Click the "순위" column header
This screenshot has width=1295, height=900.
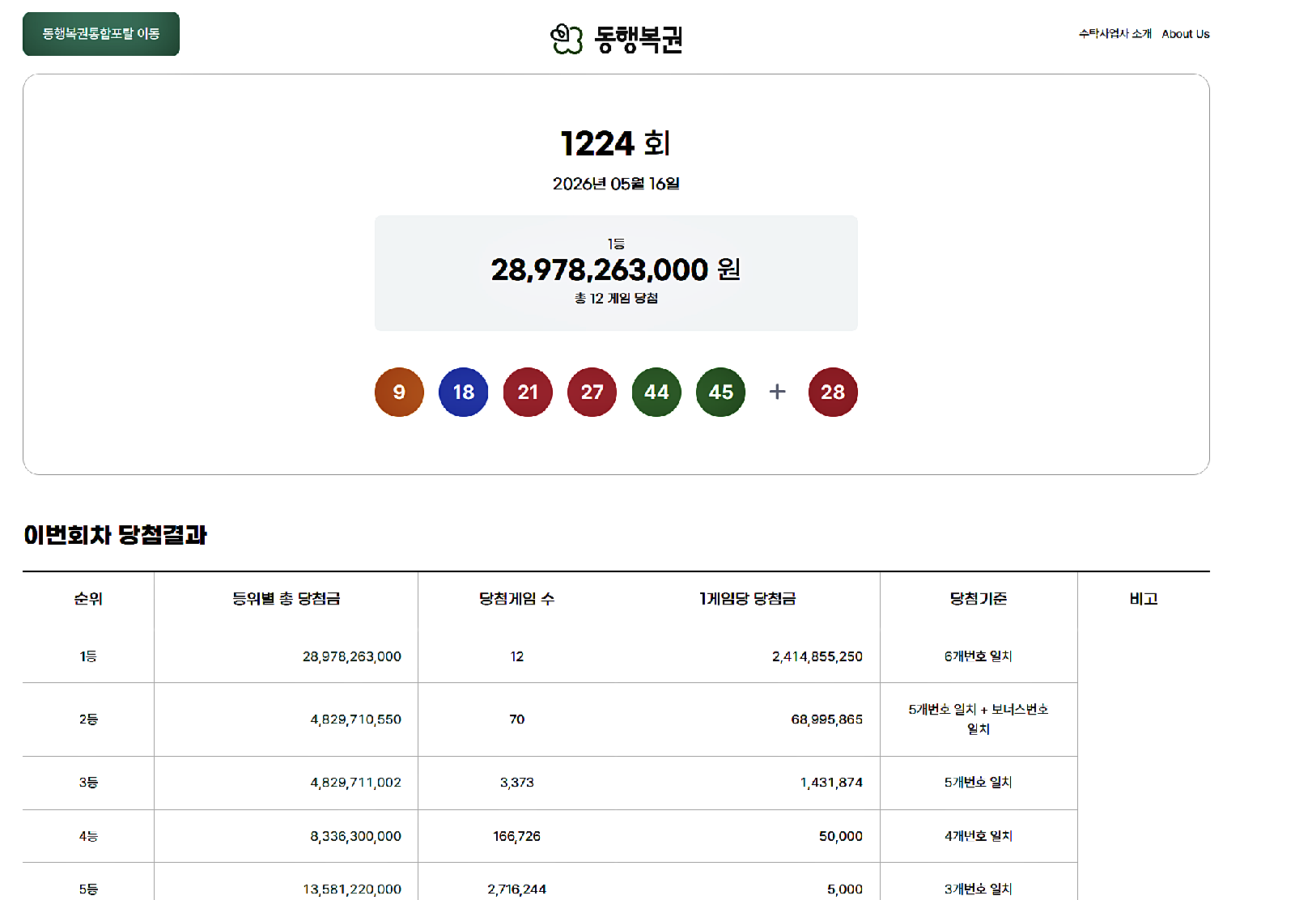point(88,599)
